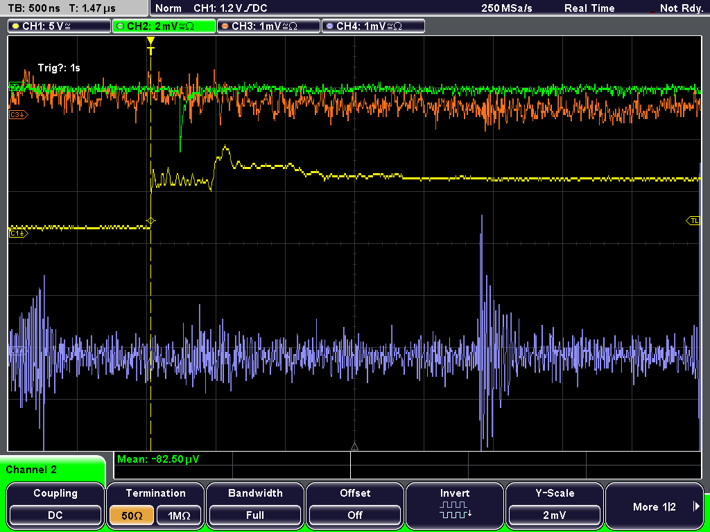This screenshot has height=532, width=710.
Task: Click the Not Rdy. status indicator
Action: tap(681, 8)
